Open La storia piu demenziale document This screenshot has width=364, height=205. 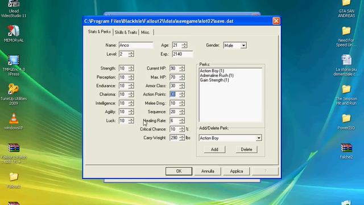coord(346,65)
